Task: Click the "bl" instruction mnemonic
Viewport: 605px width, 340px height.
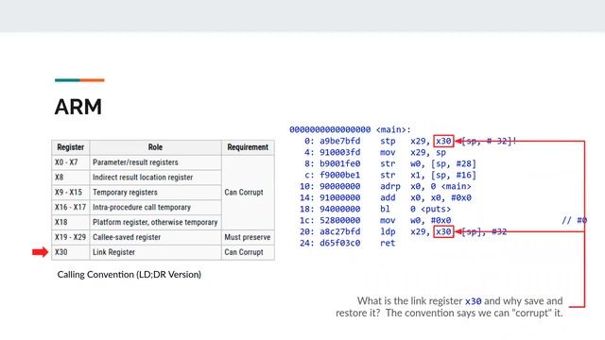Action: tap(385, 209)
